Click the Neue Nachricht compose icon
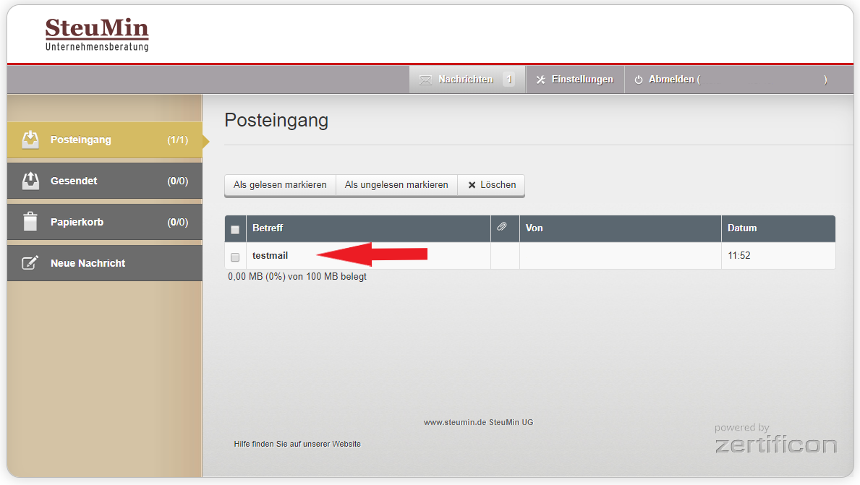Viewport: 860px width, 485px height. pyautogui.click(x=29, y=262)
